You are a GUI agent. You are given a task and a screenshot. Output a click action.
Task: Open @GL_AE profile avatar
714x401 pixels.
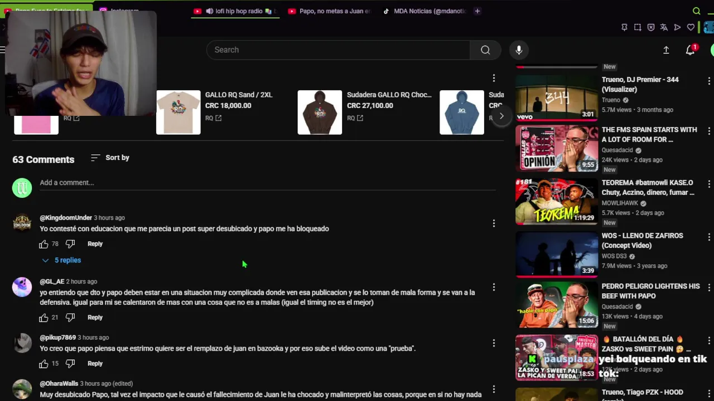[x=22, y=287]
